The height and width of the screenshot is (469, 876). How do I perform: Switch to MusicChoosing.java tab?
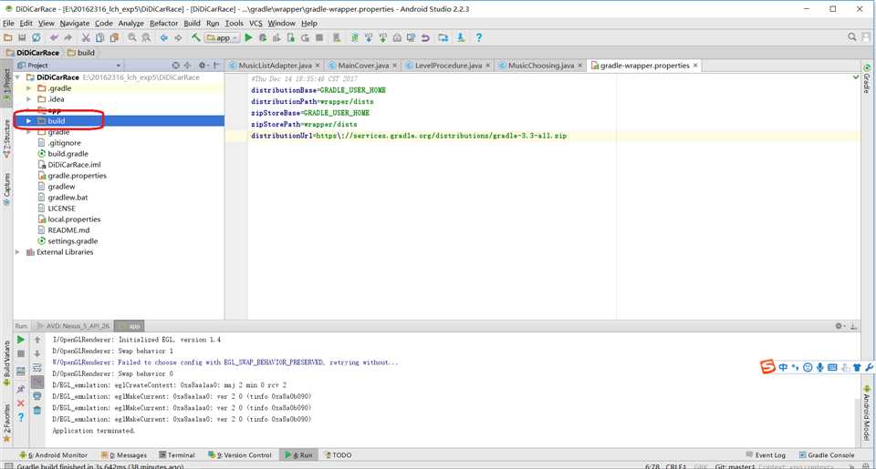tap(541, 66)
